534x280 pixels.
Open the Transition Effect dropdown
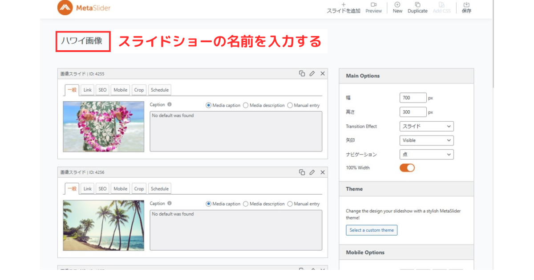point(426,126)
